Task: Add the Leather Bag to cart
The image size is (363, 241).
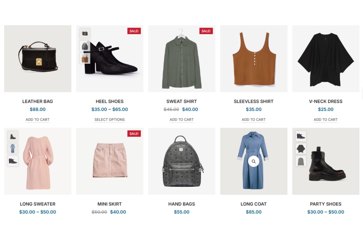Action: click(37, 120)
